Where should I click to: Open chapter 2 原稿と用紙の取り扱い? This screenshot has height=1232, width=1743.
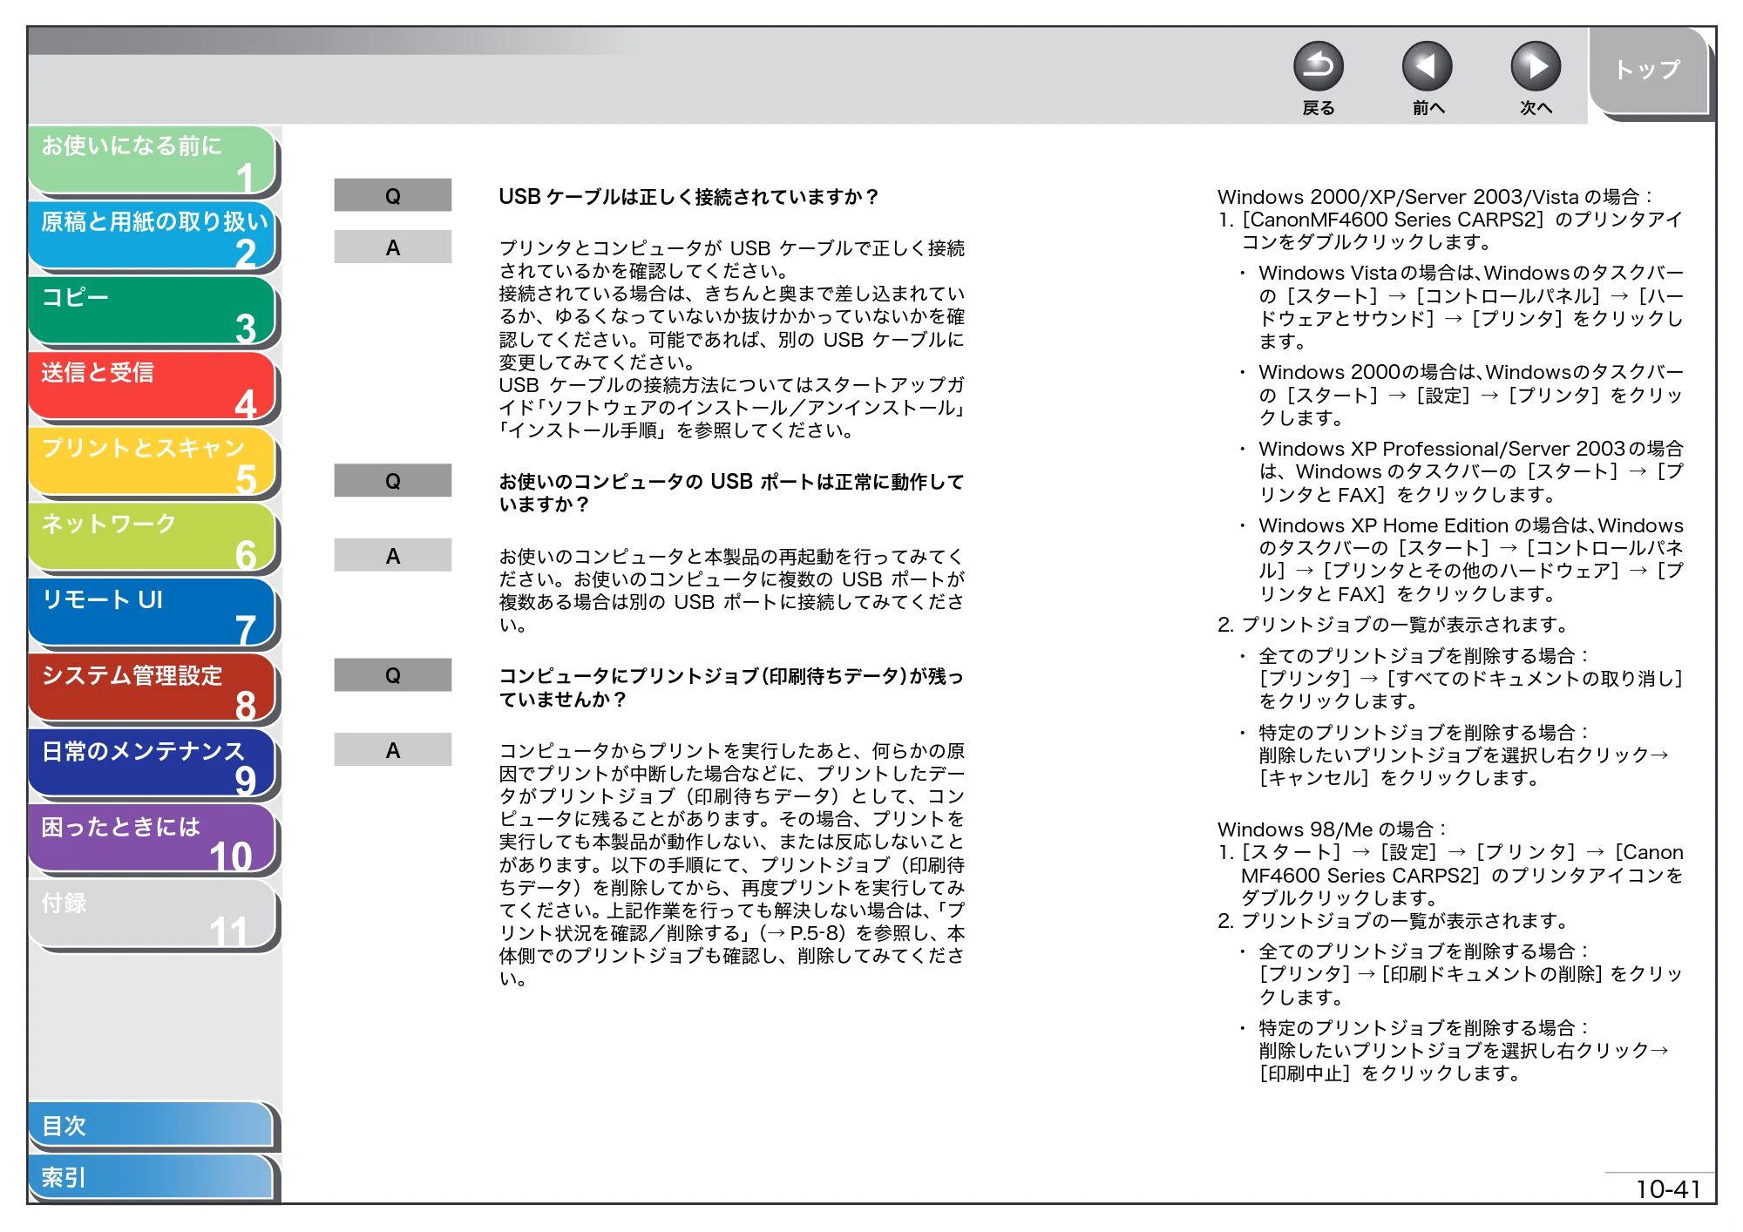click(x=153, y=236)
